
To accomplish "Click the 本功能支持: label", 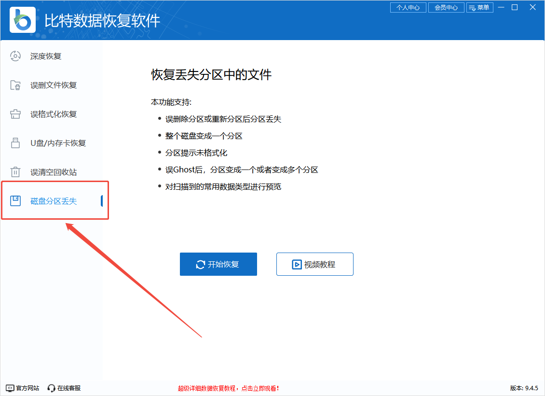I will [x=171, y=102].
